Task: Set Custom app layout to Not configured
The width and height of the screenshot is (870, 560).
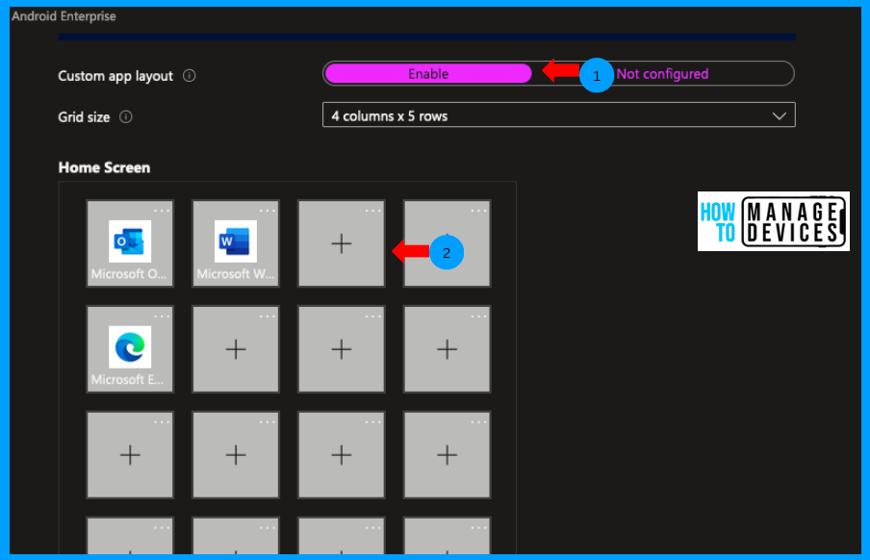Action: coord(662,74)
